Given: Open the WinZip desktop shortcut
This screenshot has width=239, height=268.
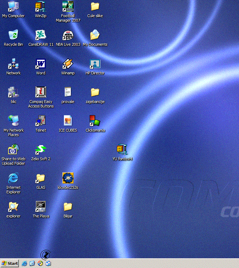Looking at the screenshot, I should coord(40,7).
